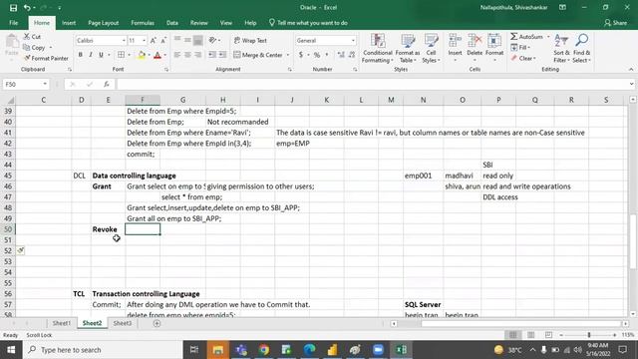Image resolution: width=638 pixels, height=359 pixels.
Task: Open Find & Select
Action: coord(581,49)
